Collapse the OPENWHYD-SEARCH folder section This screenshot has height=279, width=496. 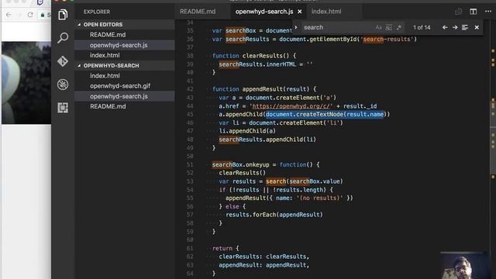tap(125, 65)
